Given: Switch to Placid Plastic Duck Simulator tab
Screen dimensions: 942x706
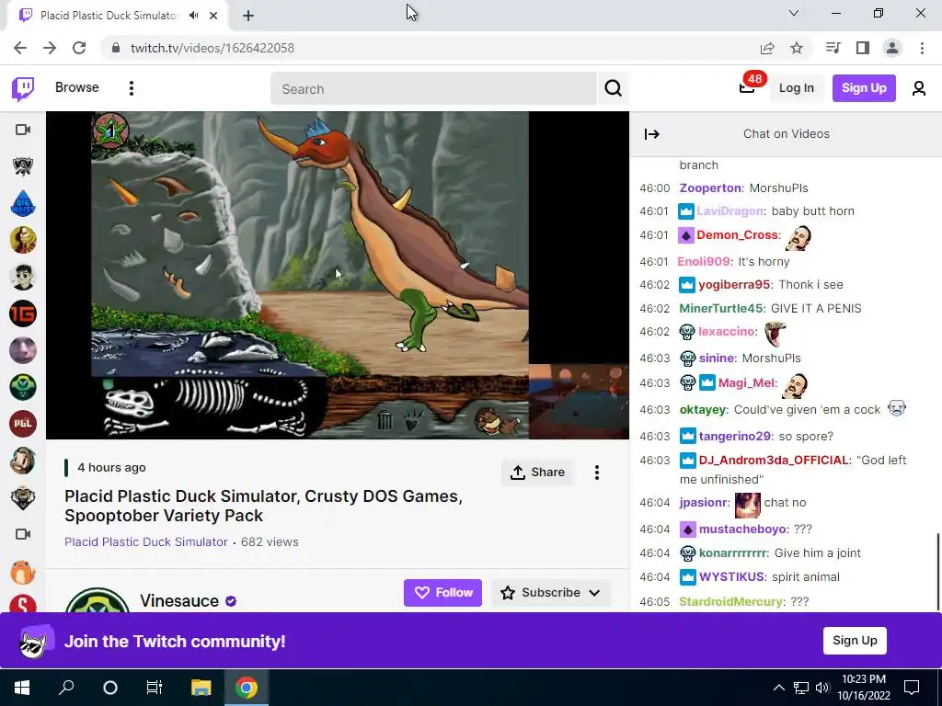Looking at the screenshot, I should point(109,16).
